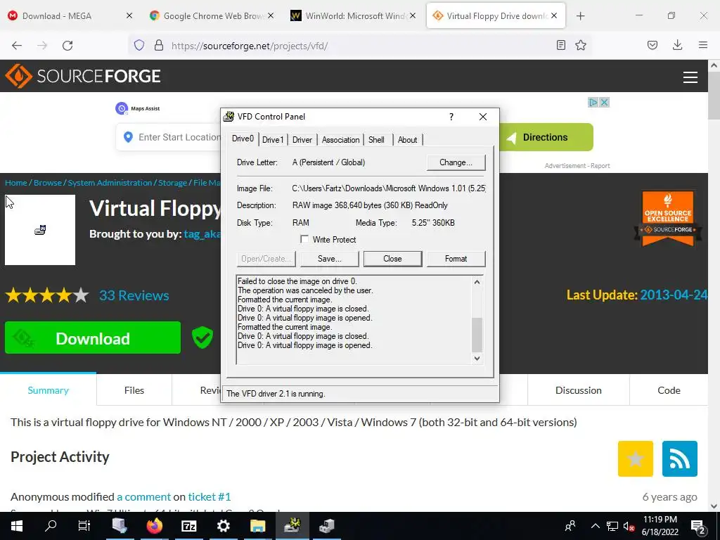Reload the page
720x540 pixels.
tap(67, 46)
